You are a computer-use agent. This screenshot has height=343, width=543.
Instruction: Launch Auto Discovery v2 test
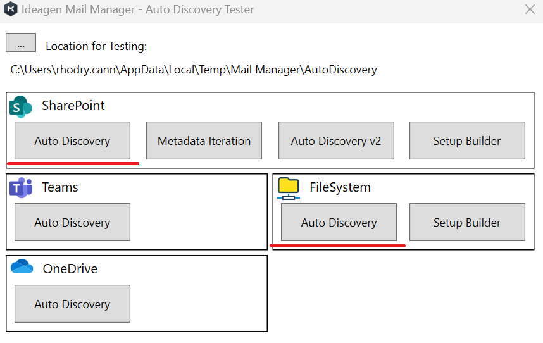(x=336, y=140)
